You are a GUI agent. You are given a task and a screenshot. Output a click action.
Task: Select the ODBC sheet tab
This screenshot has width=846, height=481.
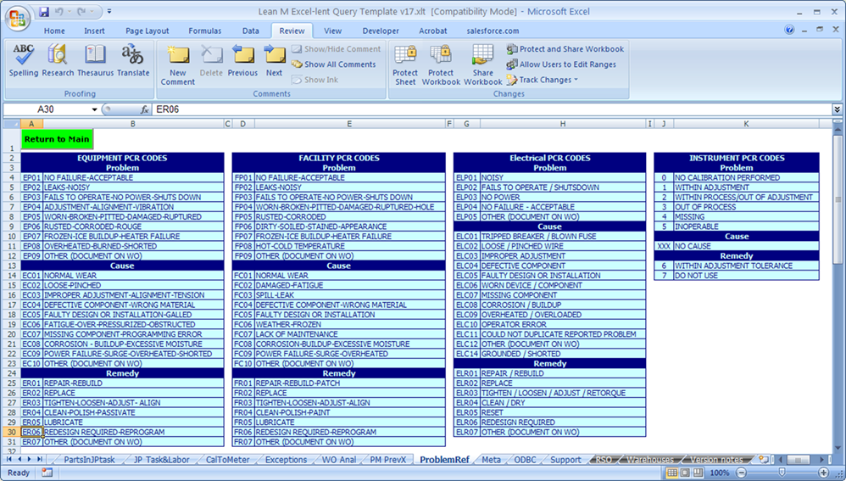525,460
